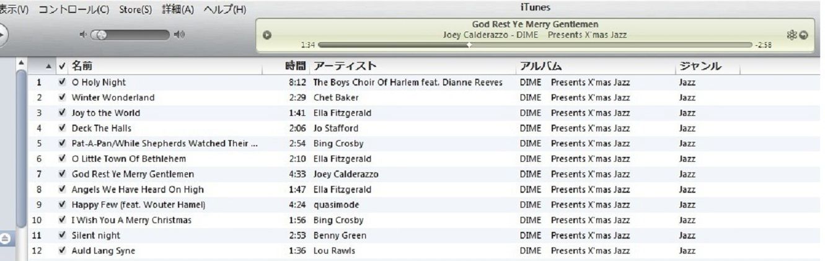
Task: Click the low volume speaker icon
Action: pos(84,35)
